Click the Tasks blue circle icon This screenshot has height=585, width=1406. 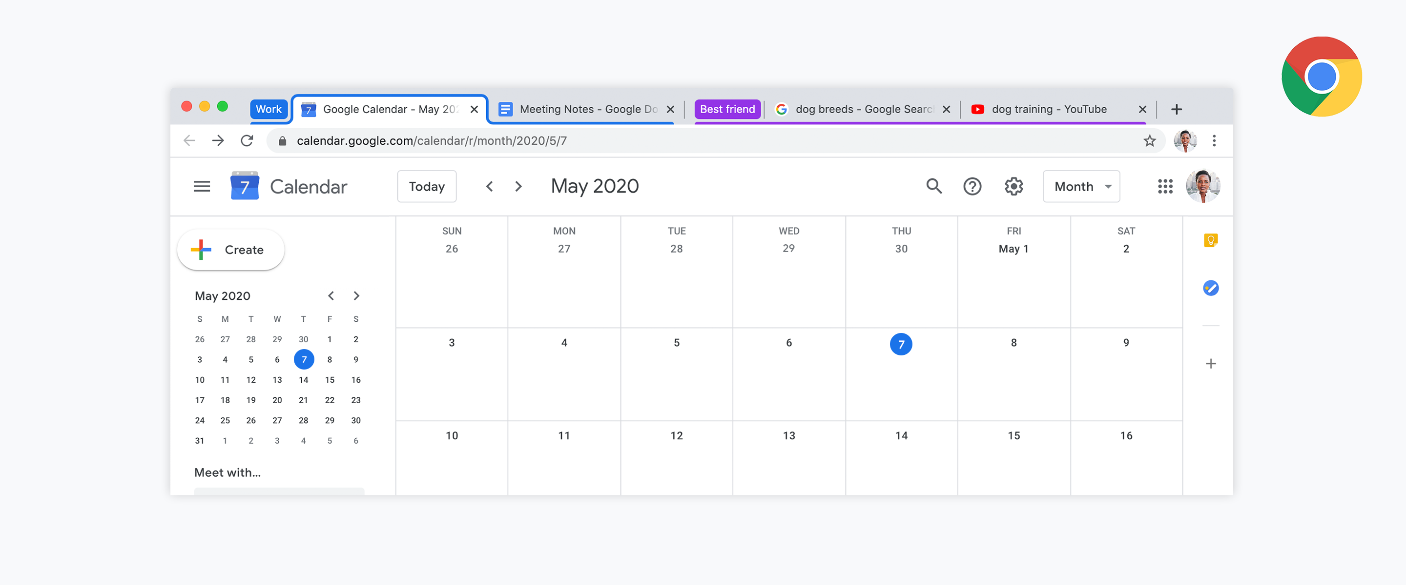(1210, 288)
